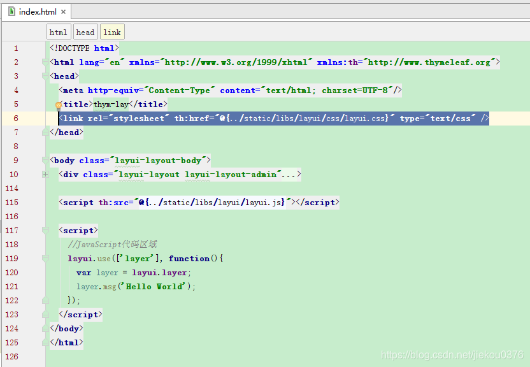Click the type="text/css" attribute
The height and width of the screenshot is (367, 530).
tap(438, 119)
